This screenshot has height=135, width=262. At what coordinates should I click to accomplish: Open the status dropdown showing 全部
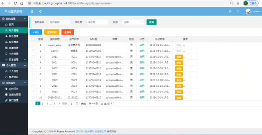point(133,22)
